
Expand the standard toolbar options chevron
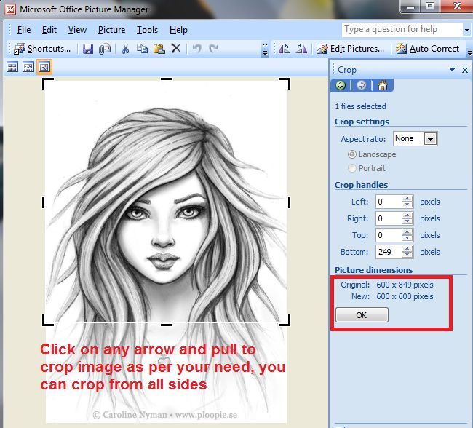coord(265,49)
